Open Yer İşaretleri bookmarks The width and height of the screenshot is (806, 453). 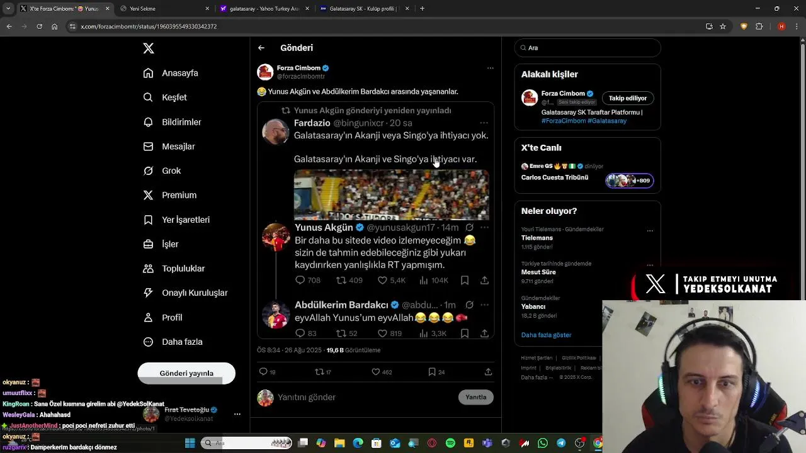(176, 220)
